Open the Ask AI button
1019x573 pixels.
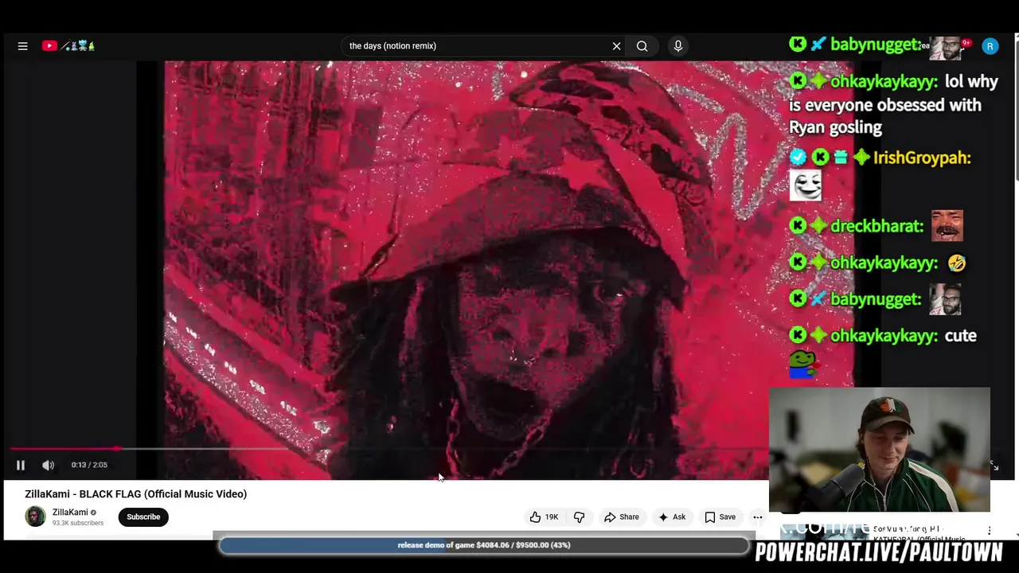point(672,517)
